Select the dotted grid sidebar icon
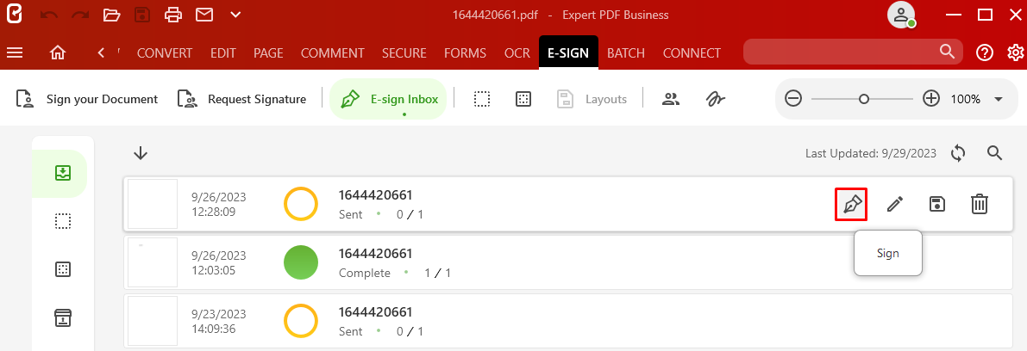 tap(63, 269)
